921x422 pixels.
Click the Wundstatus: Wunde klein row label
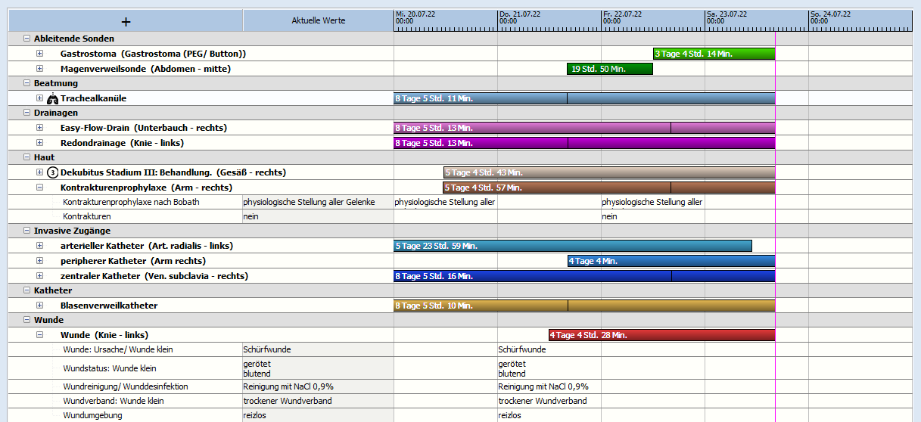110,368
